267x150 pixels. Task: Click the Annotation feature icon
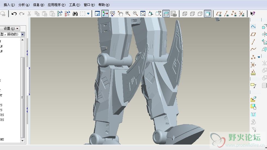(253, 85)
